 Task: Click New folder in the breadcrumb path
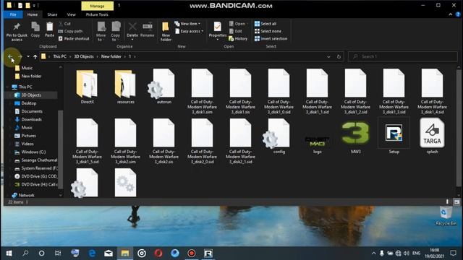tap(111, 56)
